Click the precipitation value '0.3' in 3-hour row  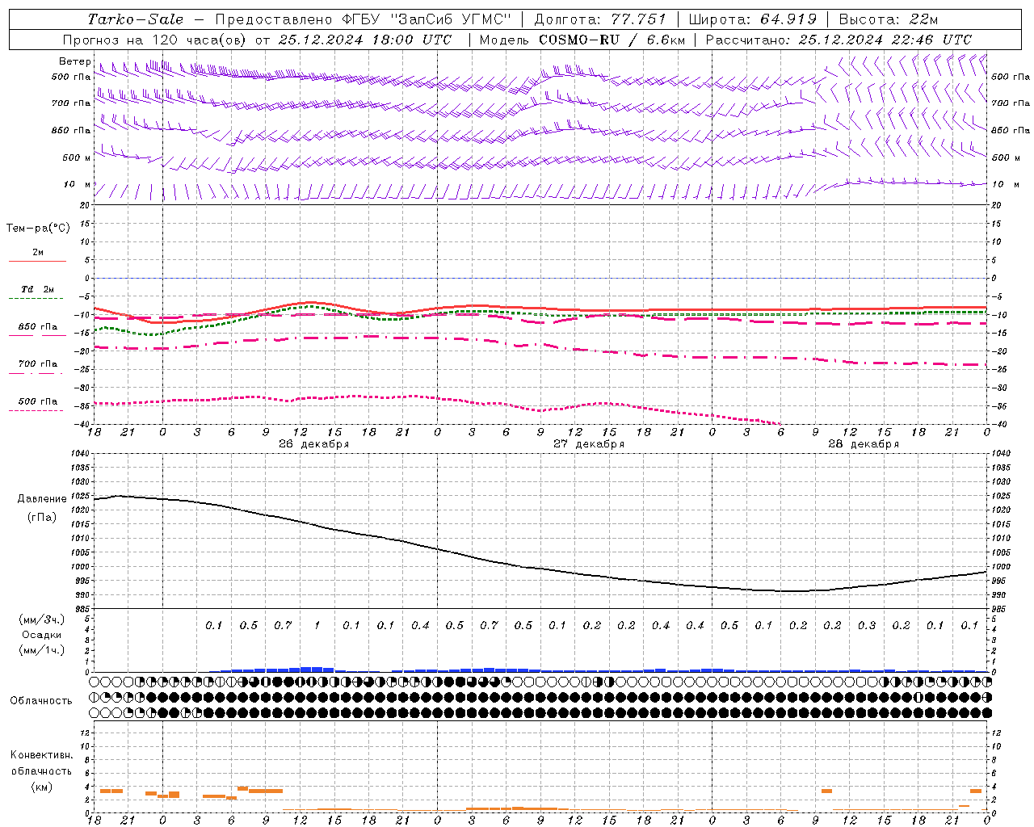(867, 626)
